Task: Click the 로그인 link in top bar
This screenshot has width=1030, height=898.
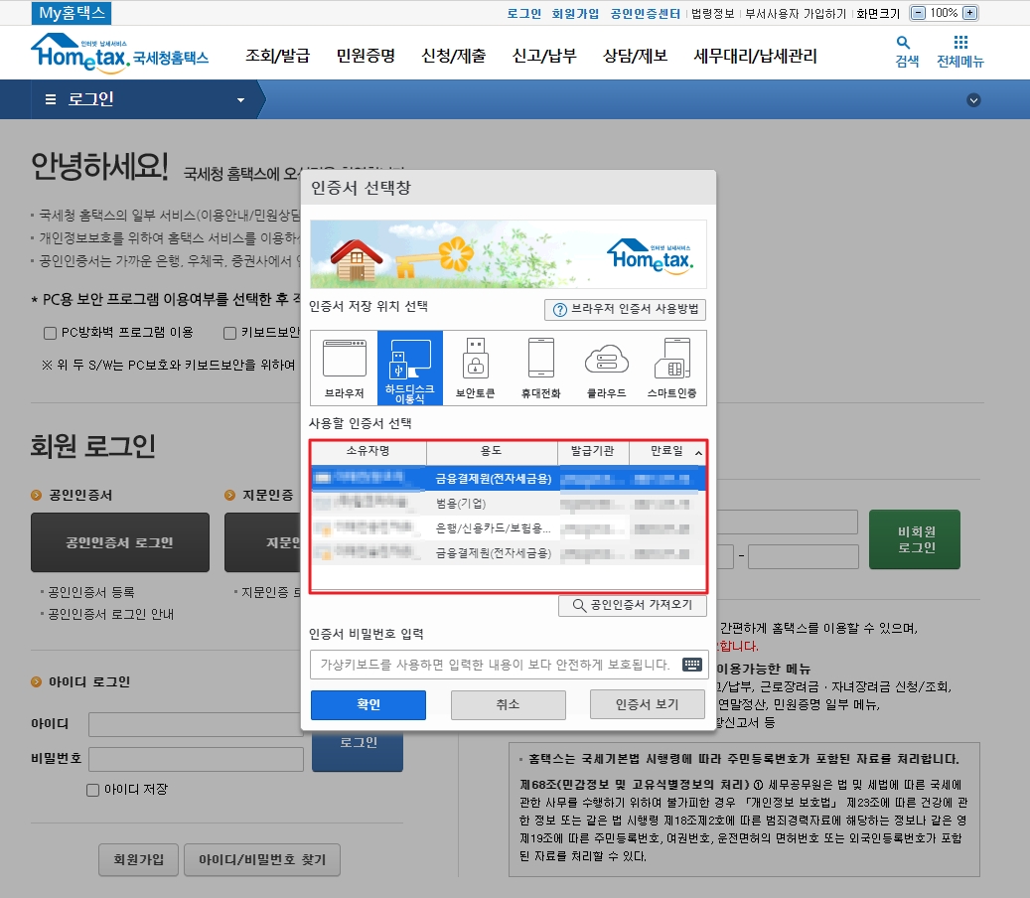Action: [x=523, y=13]
